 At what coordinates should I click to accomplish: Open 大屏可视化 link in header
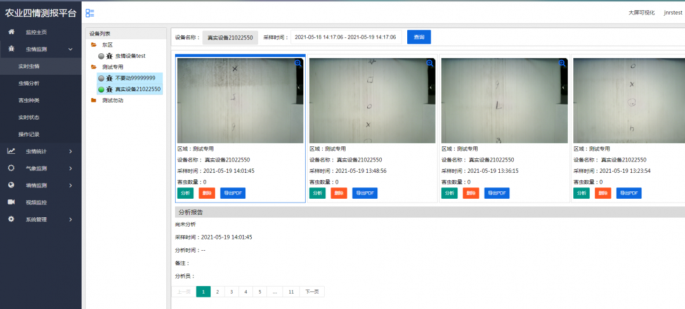pos(642,13)
